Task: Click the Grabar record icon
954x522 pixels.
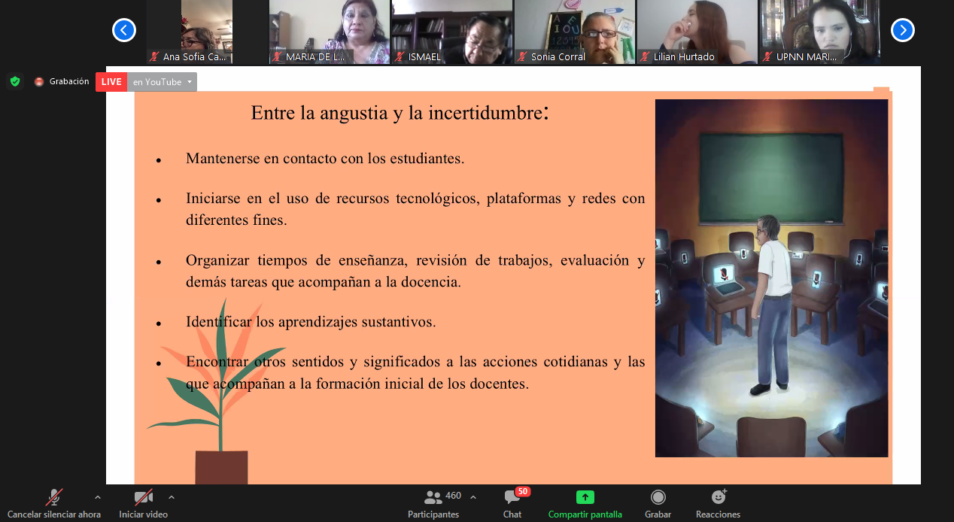Action: pyautogui.click(x=658, y=497)
